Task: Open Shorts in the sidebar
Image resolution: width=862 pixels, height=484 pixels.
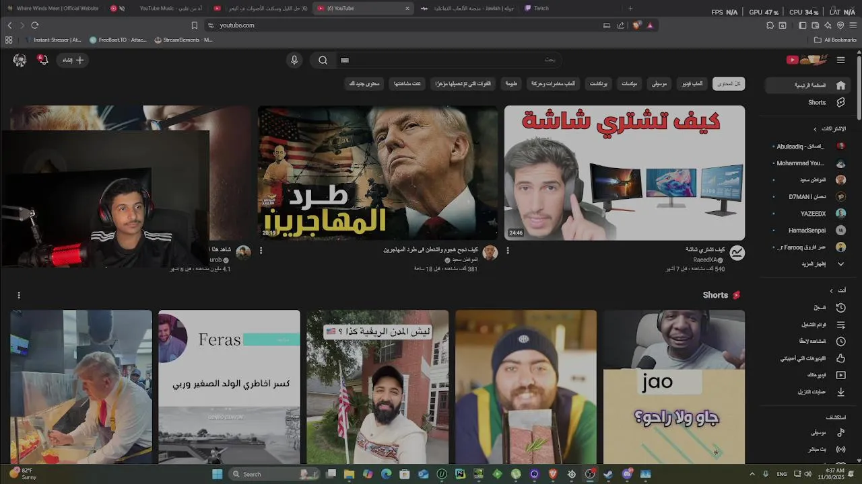Action: [x=807, y=102]
